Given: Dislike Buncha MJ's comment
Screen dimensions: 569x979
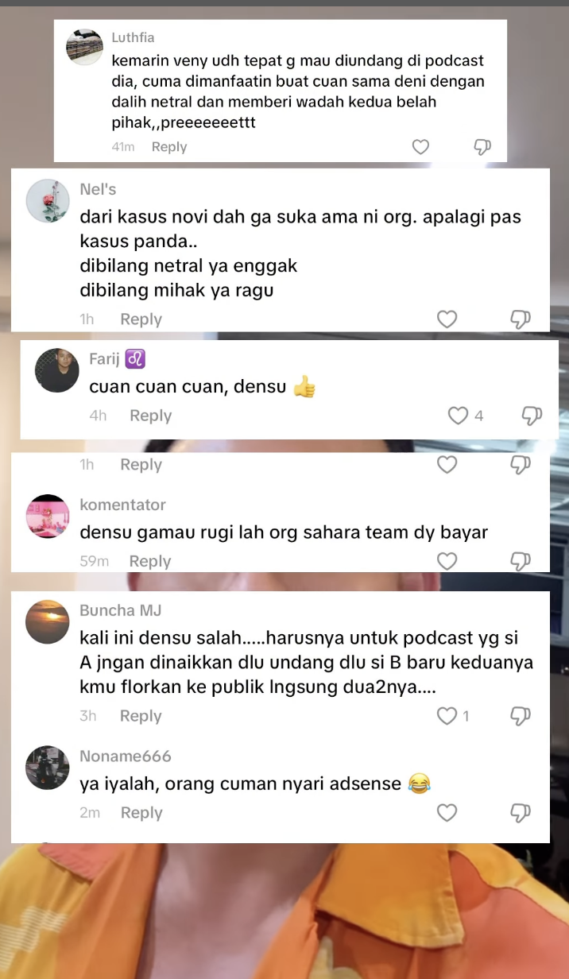Looking at the screenshot, I should tap(520, 716).
